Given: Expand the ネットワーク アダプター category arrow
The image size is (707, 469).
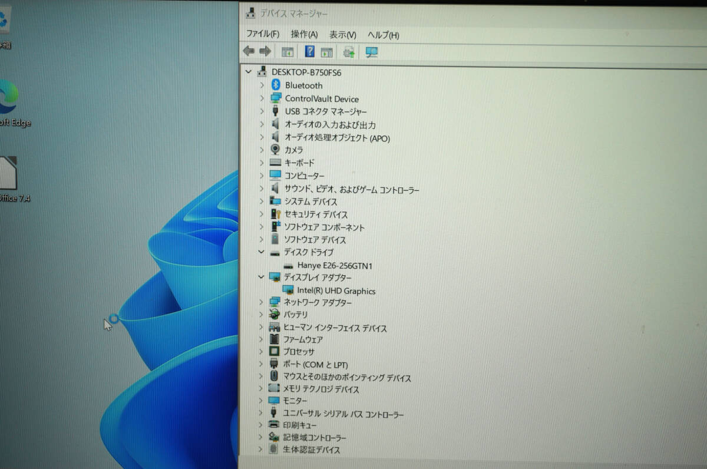Looking at the screenshot, I should pos(262,302).
